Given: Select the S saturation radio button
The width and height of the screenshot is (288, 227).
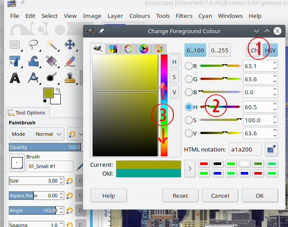Looking at the screenshot, I should (x=189, y=120).
